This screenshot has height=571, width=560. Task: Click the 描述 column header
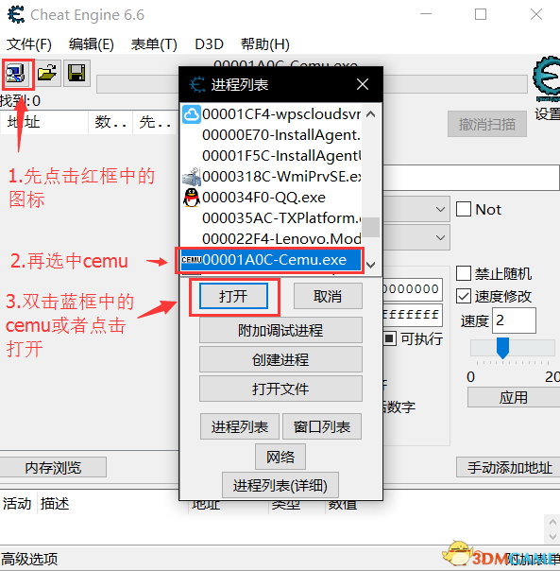click(x=55, y=504)
